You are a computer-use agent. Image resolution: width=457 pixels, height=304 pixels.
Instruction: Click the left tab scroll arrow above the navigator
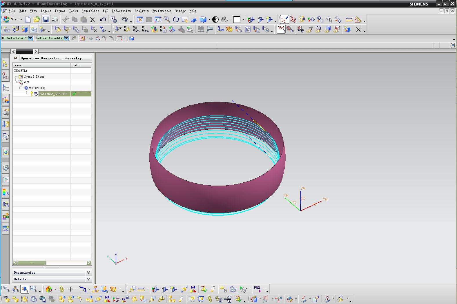click(x=13, y=52)
